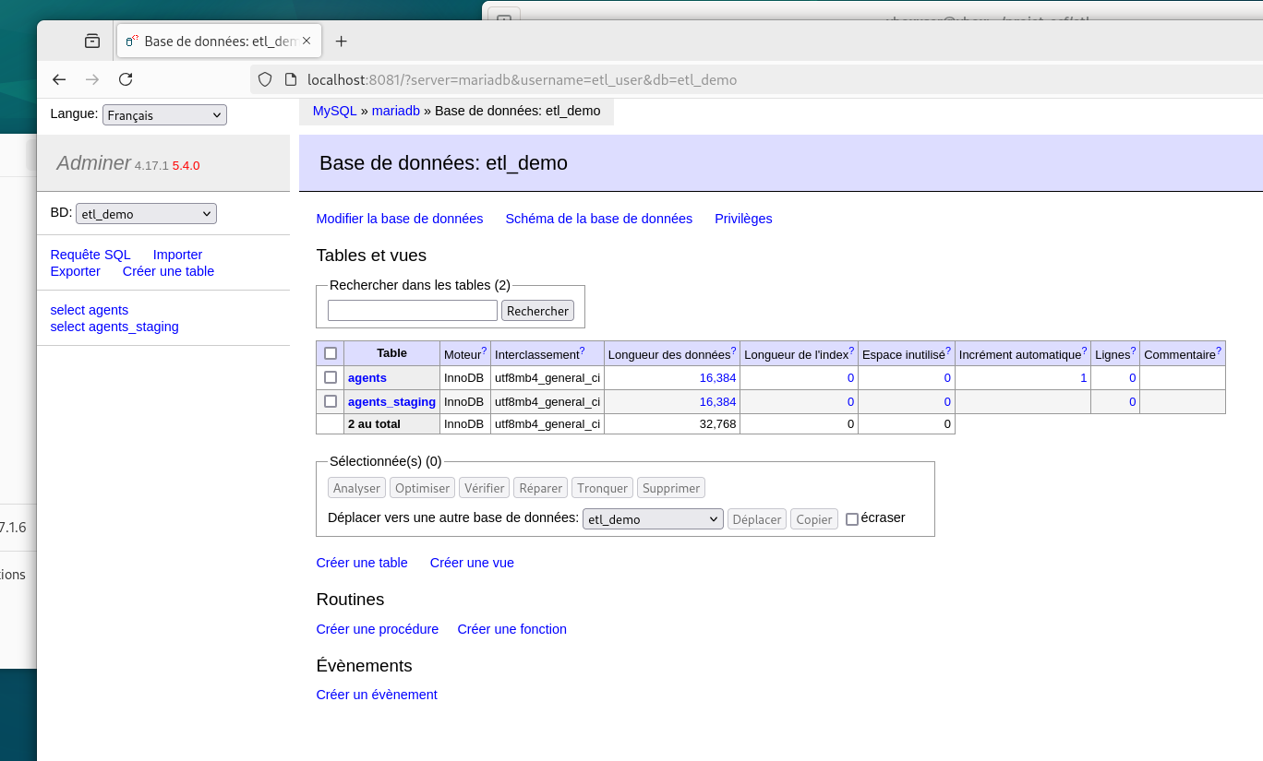Click the table search text field
Viewport: 1263px width, 761px height.
click(x=412, y=311)
